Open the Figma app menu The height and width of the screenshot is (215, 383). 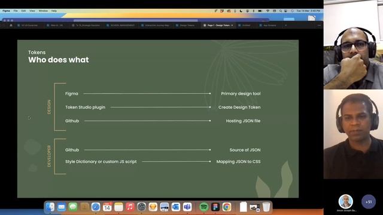6,11
